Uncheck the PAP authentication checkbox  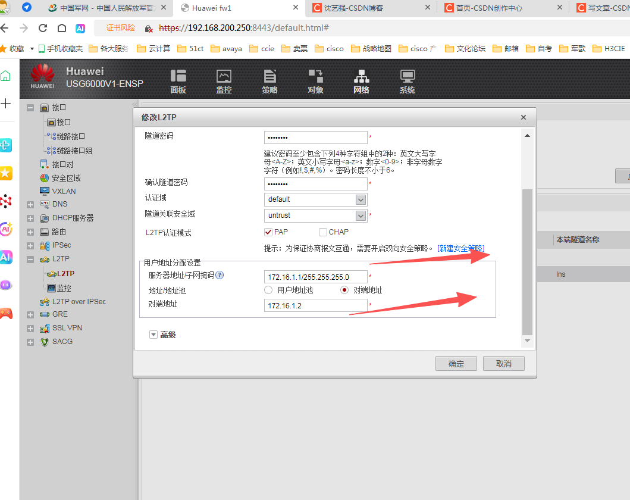[268, 232]
